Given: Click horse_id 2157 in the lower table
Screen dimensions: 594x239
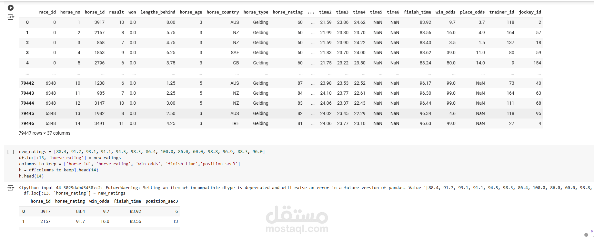Looking at the screenshot, I should (45, 222).
